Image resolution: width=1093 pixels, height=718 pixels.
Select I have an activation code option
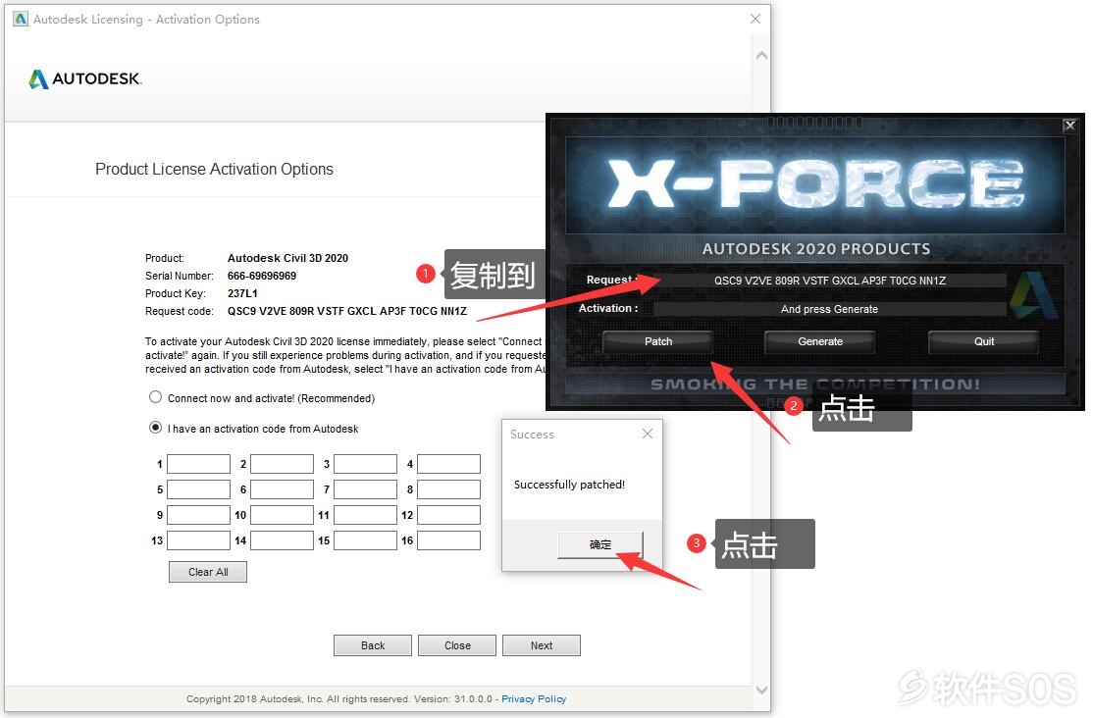pyautogui.click(x=155, y=428)
